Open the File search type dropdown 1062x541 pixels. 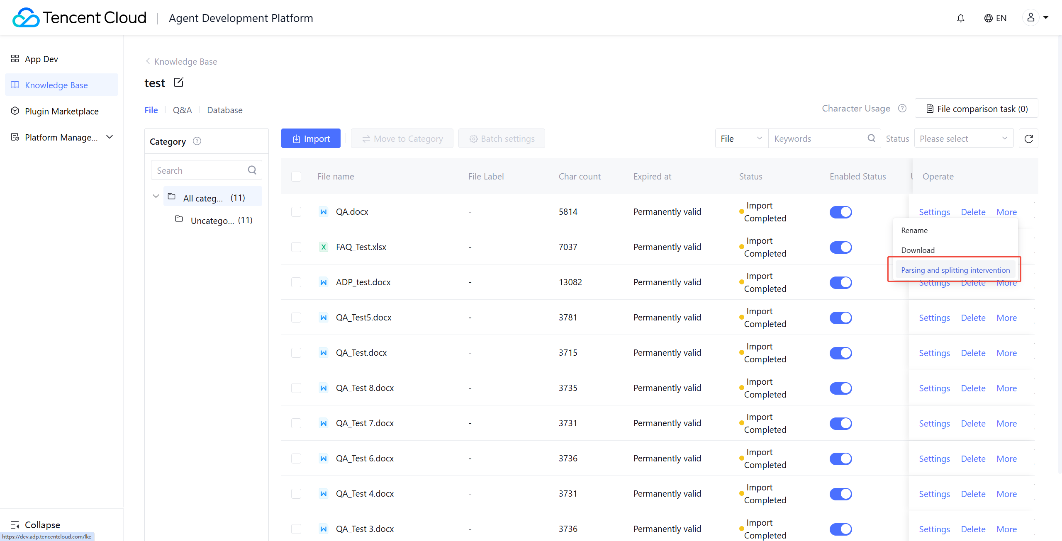tap(741, 138)
